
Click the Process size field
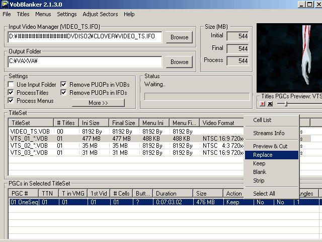pos(238,61)
